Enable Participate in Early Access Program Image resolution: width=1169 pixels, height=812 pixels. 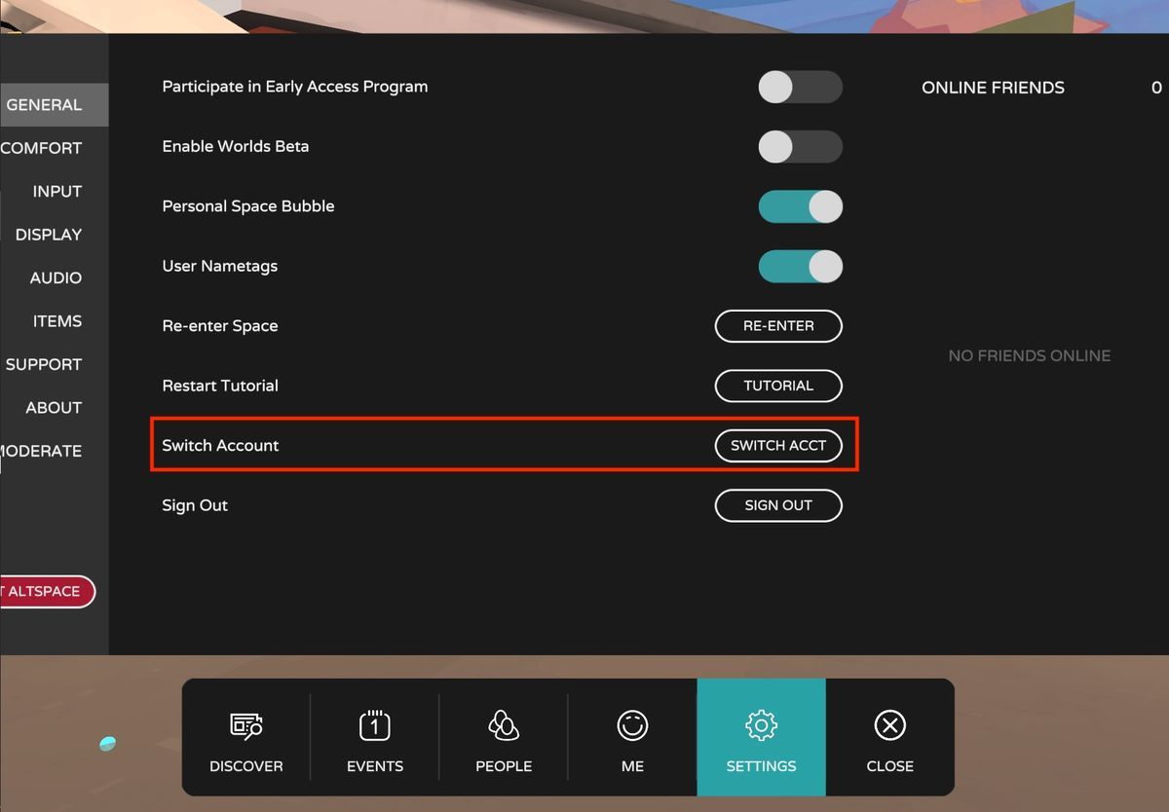coord(799,87)
